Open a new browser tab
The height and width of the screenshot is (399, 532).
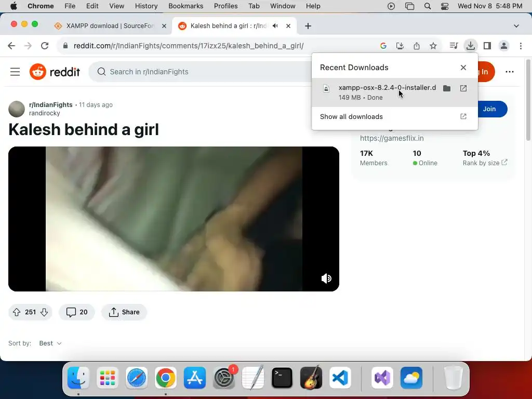308,26
